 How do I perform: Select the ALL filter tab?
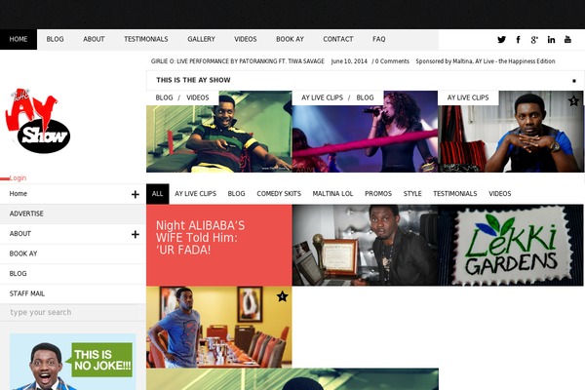point(157,194)
